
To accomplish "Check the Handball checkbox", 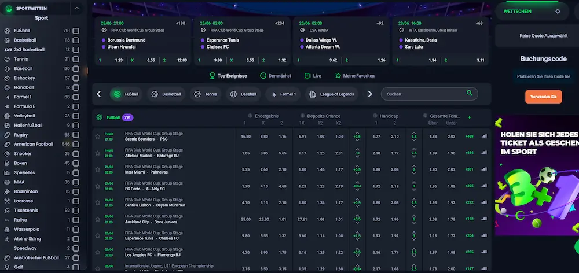I will coord(76,87).
